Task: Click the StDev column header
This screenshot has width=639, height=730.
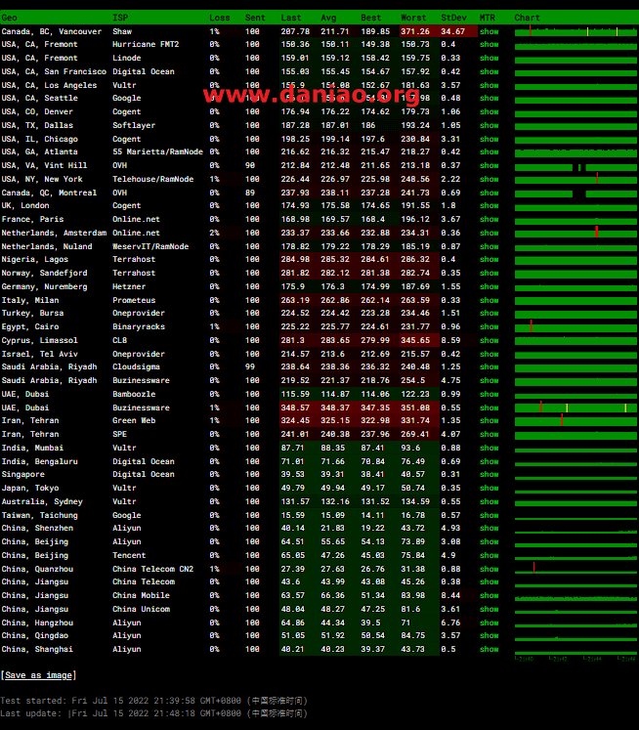Action: [453, 18]
